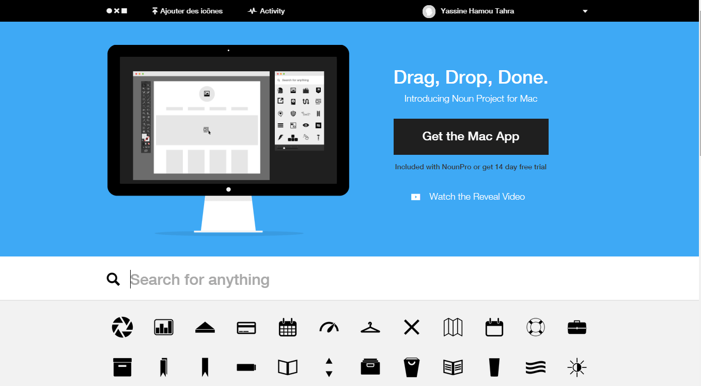Select the blank open book icon
Viewport: 701px width, 386px height.
click(288, 367)
